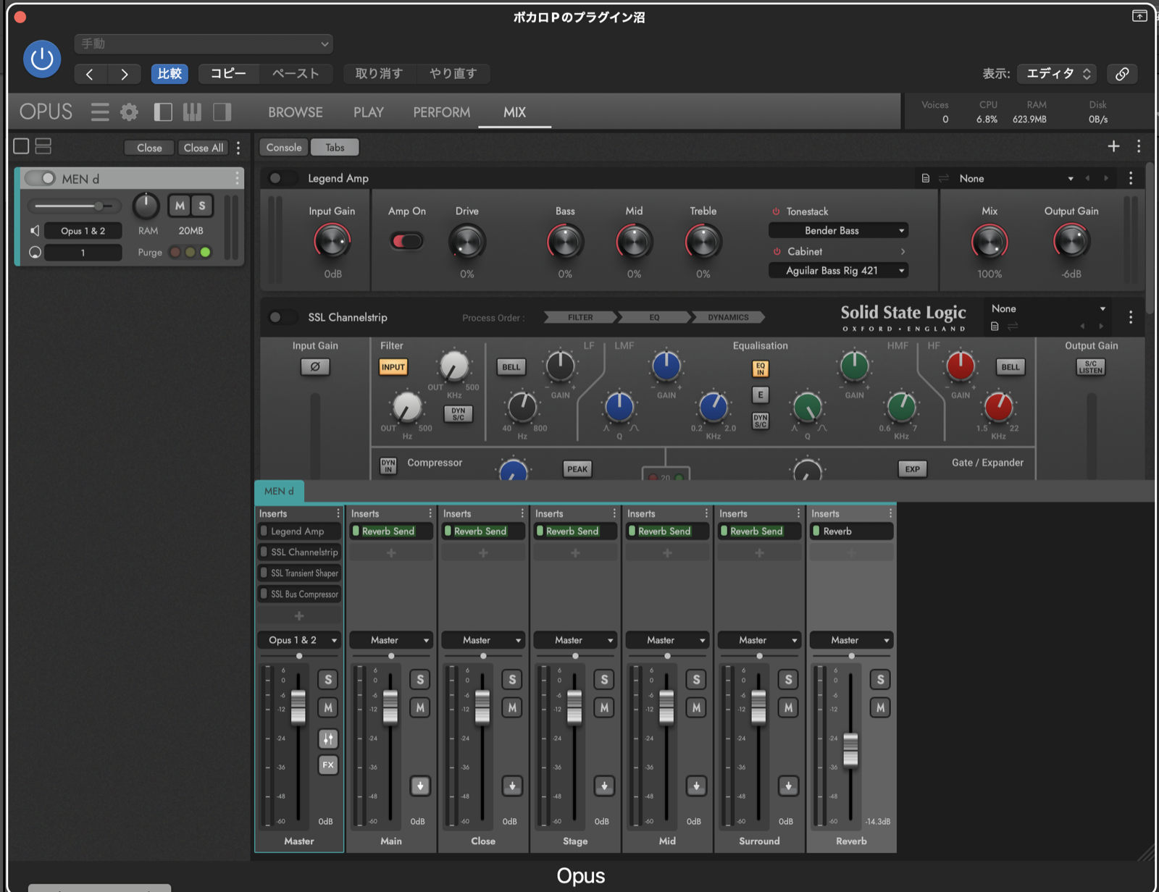Image resolution: width=1159 pixels, height=892 pixels.
Task: Click the Copy button (コピー)
Action: tap(228, 74)
